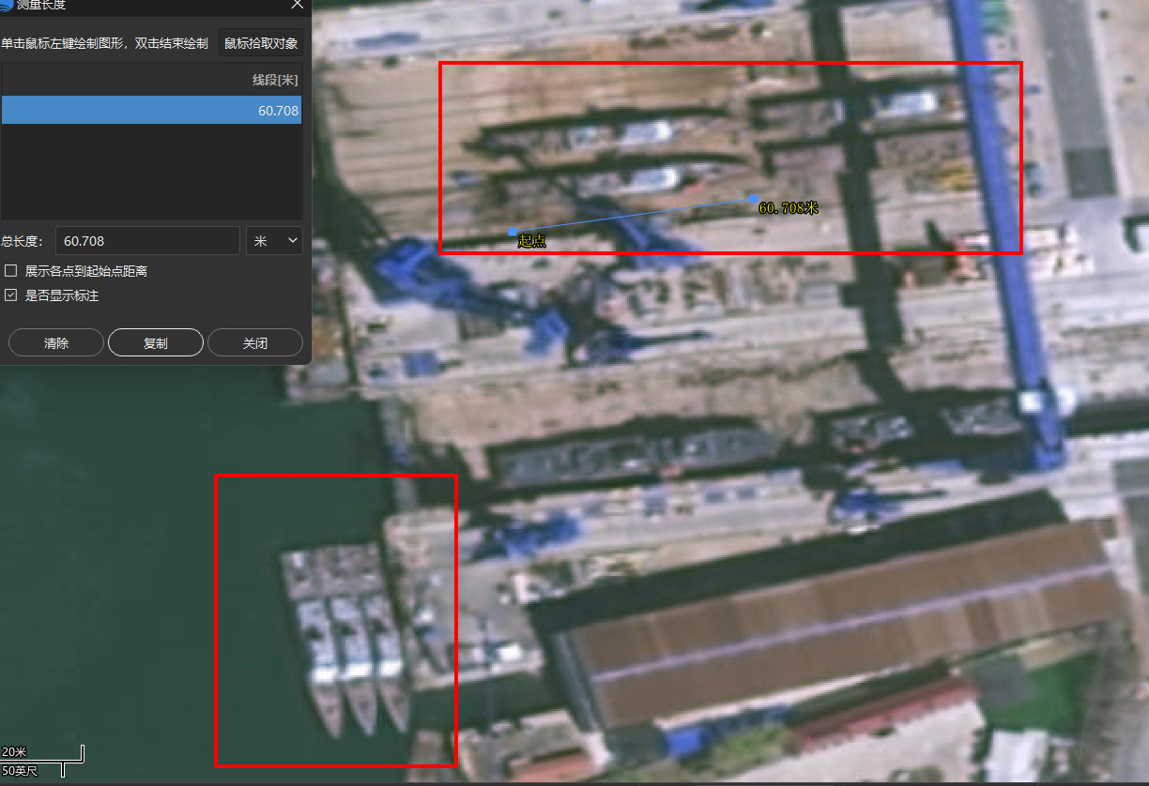Click the 总长度 value field
The height and width of the screenshot is (786, 1149).
coord(147,241)
